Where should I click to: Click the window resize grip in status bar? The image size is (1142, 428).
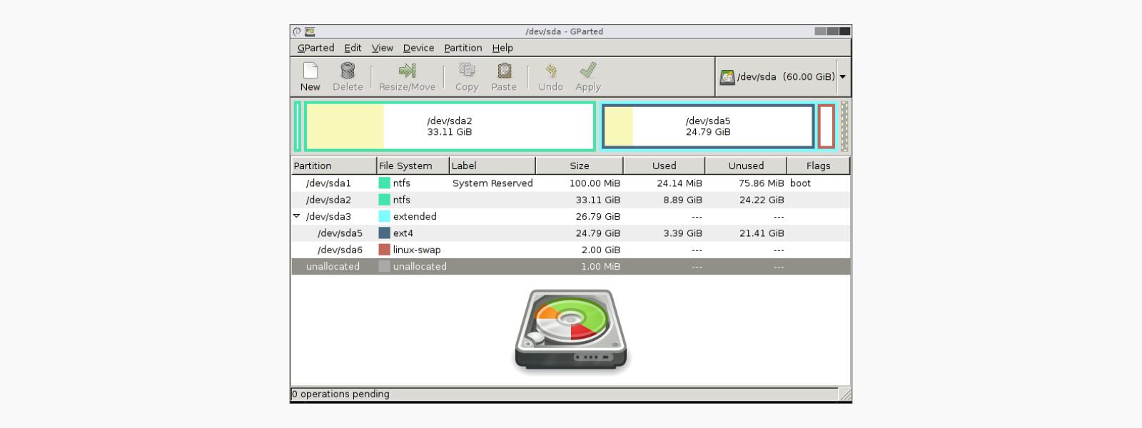pos(844,394)
